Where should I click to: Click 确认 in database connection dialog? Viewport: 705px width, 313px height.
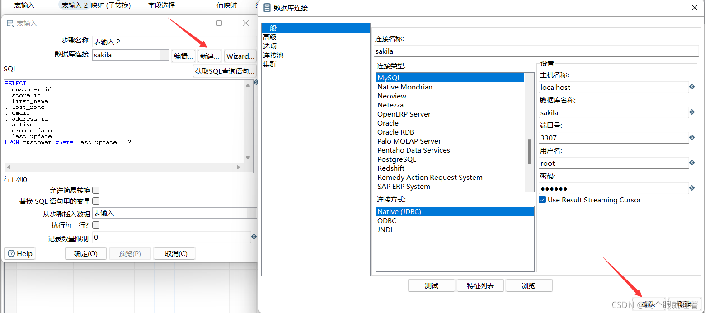tap(649, 304)
